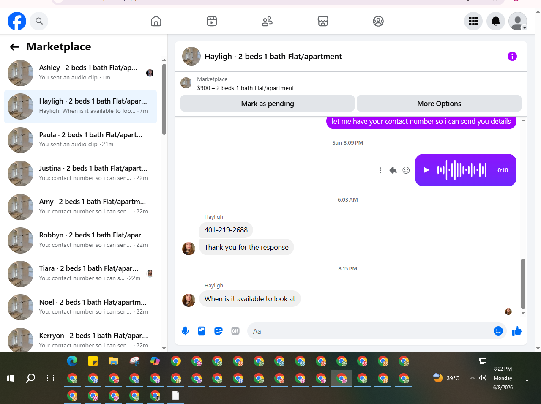Open the account profile menu

tap(518, 21)
